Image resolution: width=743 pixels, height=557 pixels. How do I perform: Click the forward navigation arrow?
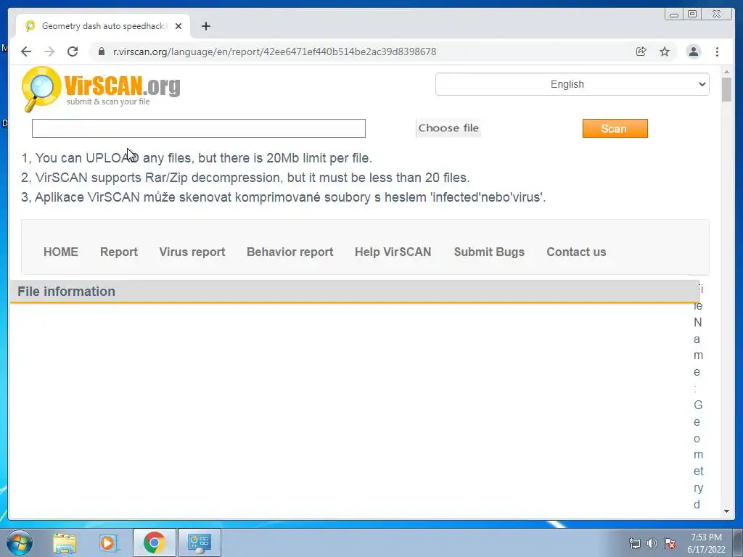(x=49, y=51)
